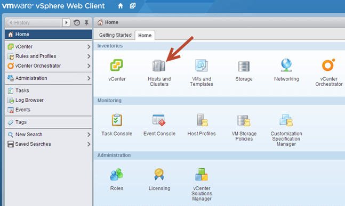Image resolution: width=345 pixels, height=206 pixels.
Task: Expand the Saved Searches chevron
Action: pos(89,144)
